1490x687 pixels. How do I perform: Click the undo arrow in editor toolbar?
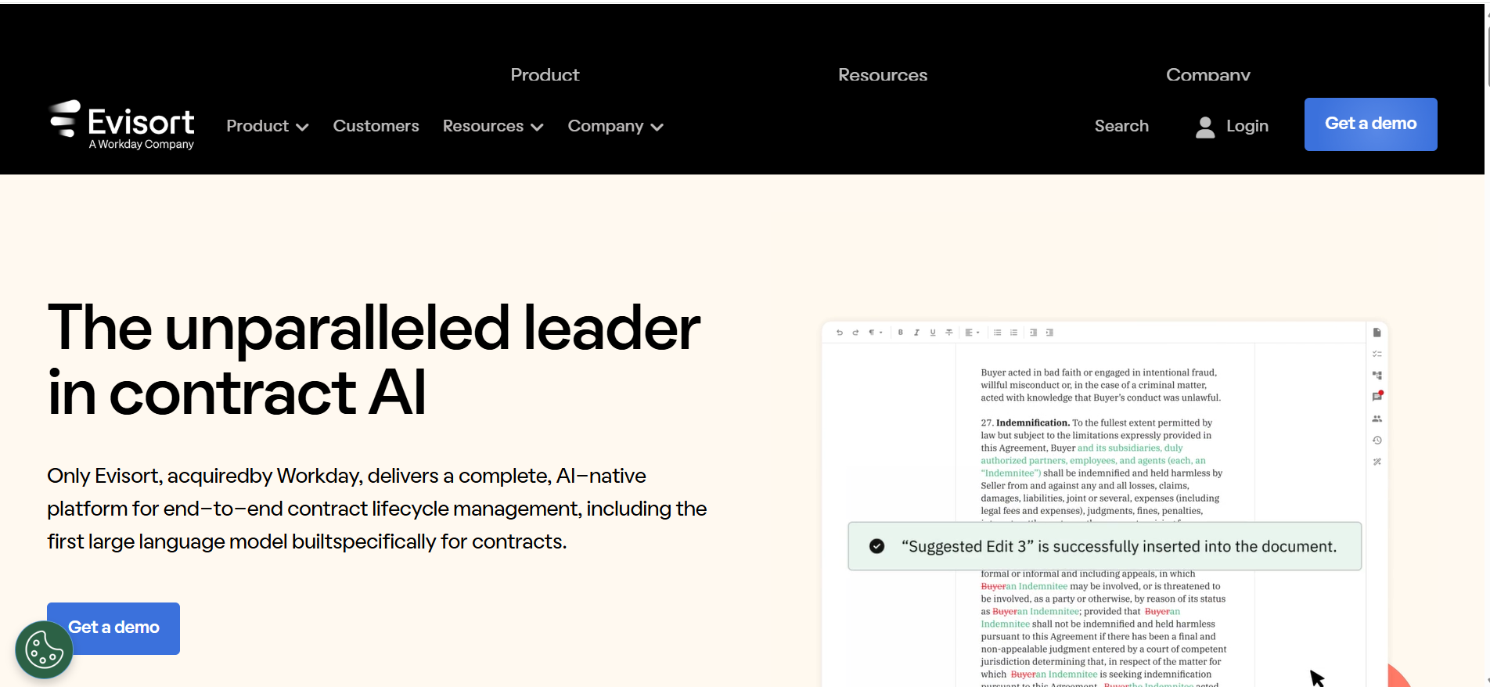[839, 333]
